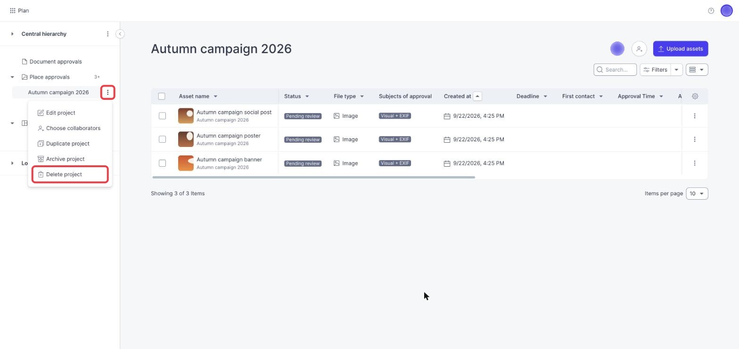Open the Autumn campaign social post asset
This screenshot has width=739, height=349.
click(x=234, y=113)
